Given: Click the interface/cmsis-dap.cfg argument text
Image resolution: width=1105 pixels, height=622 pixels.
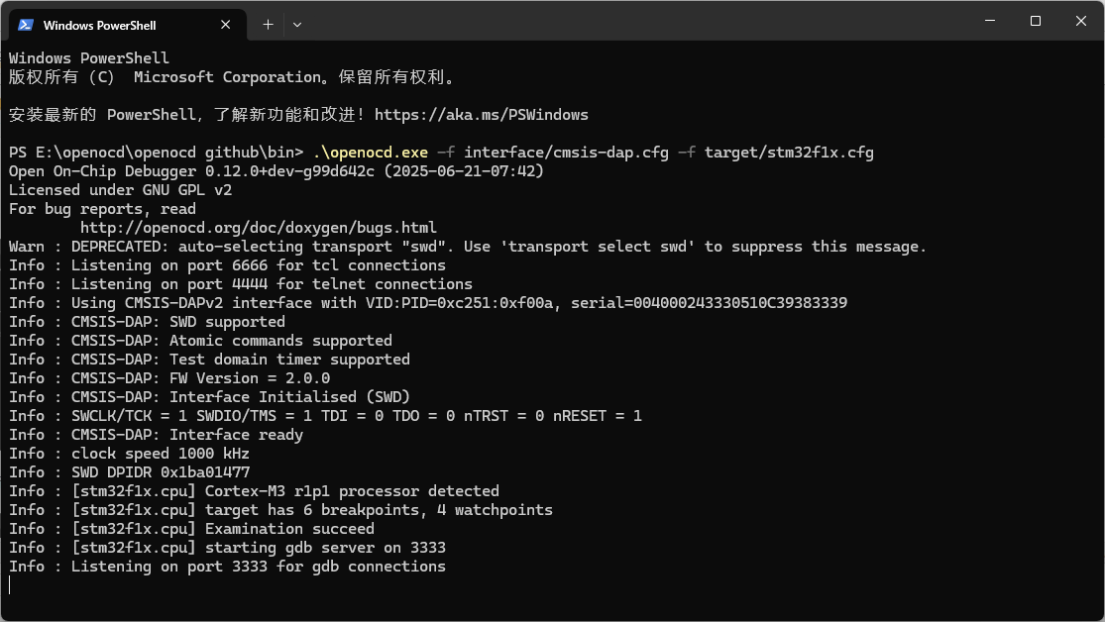Looking at the screenshot, I should 566,153.
